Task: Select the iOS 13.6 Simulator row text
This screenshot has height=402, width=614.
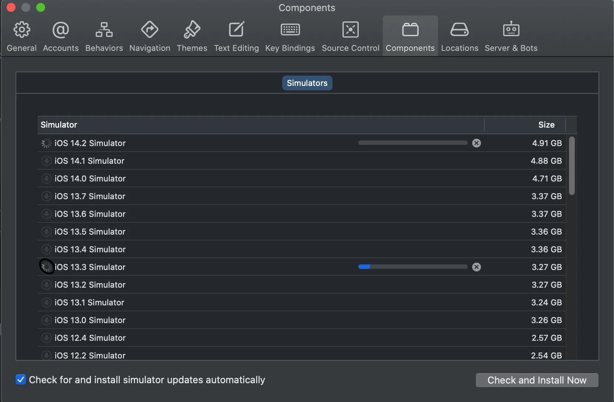Action: [90, 214]
